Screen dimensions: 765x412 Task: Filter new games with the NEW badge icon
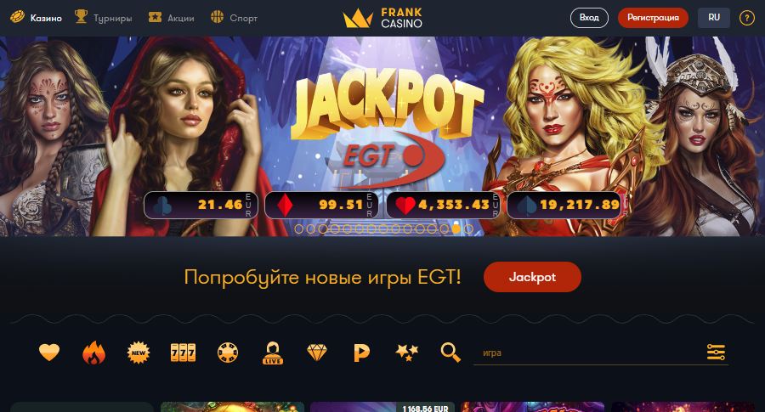(x=139, y=353)
